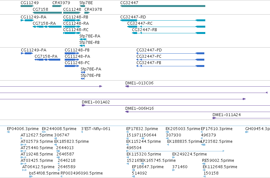The width and height of the screenshot is (270, 178).
Task: Open EST label 2644013
Action: [x=65, y=148]
